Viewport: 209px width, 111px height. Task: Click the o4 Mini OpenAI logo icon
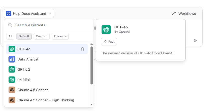pyautogui.click(x=12, y=80)
